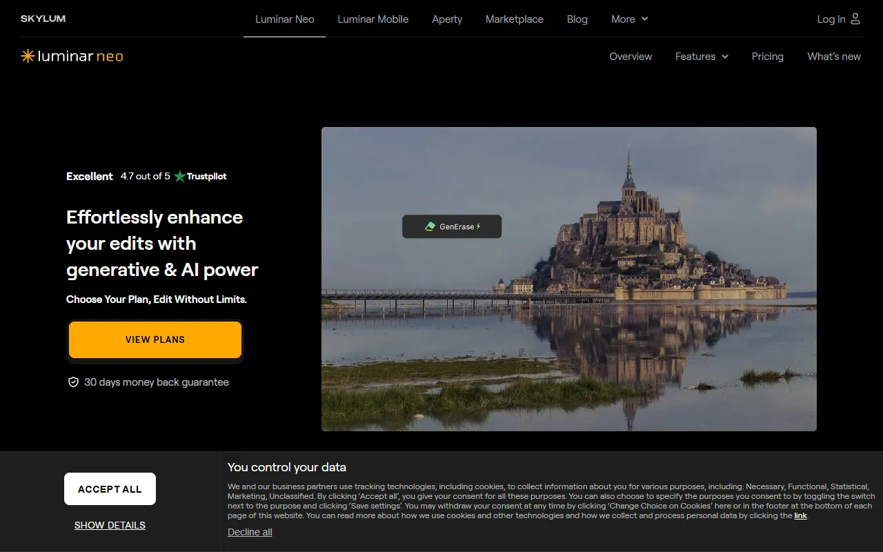Open the Blog link
This screenshot has height=552, width=883.
pos(577,19)
